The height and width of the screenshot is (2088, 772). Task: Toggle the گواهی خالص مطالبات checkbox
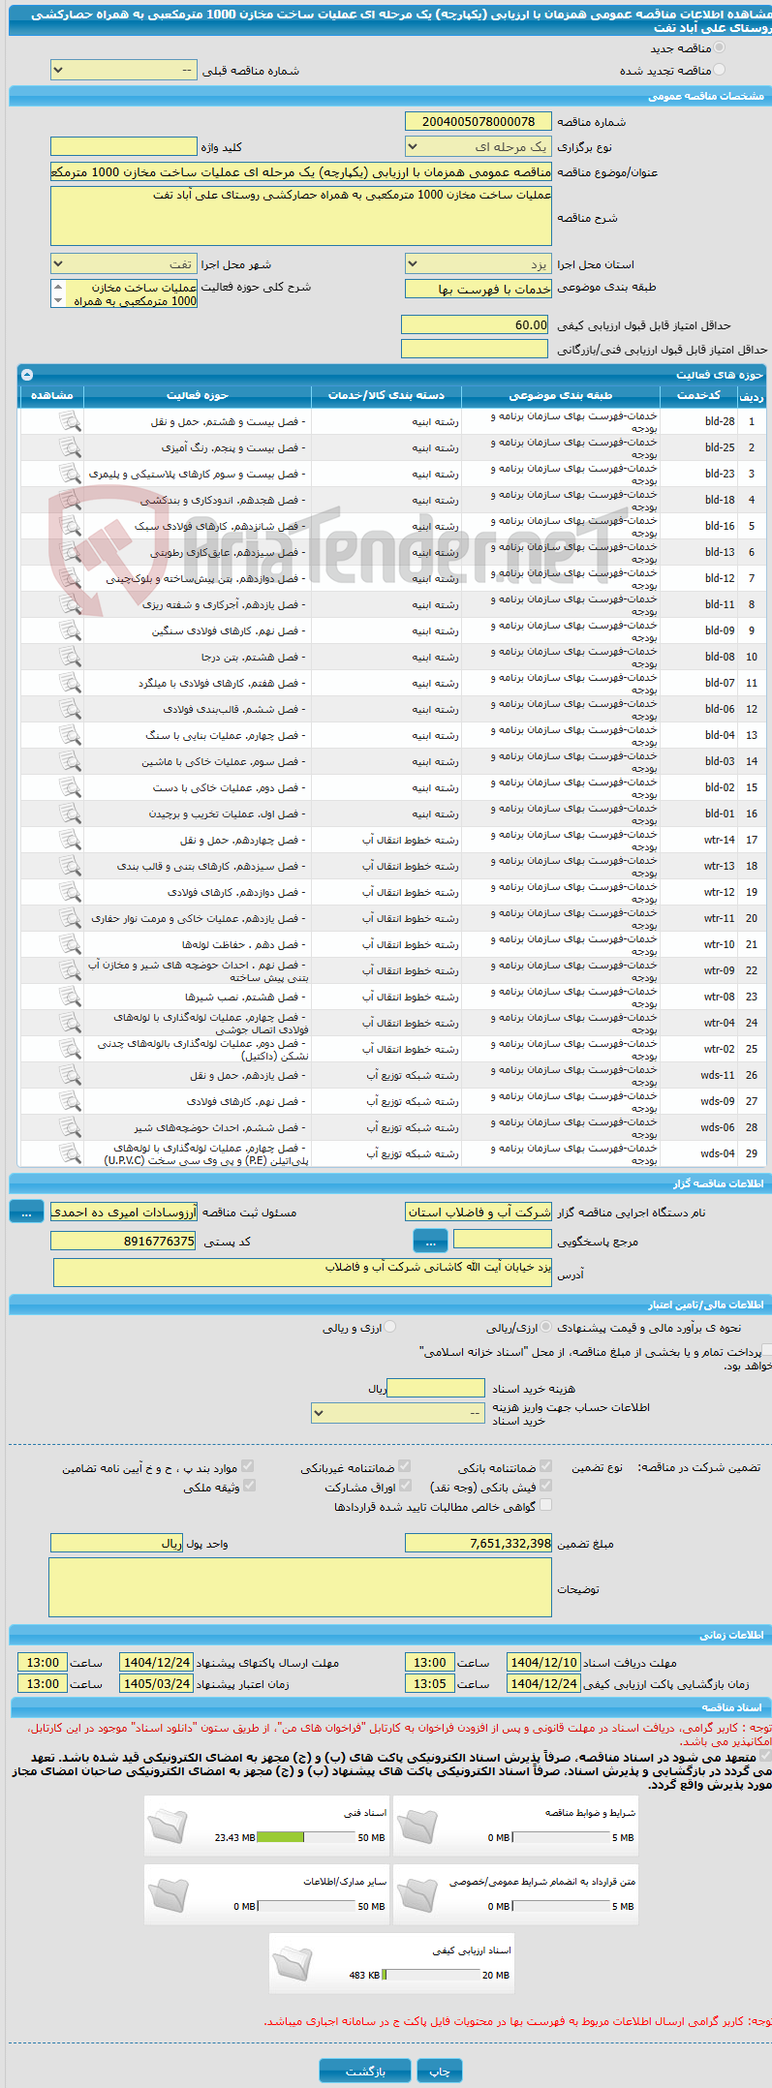point(546,1506)
